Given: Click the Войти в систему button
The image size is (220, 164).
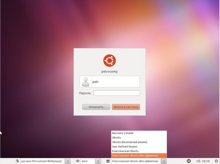Looking at the screenshot, I should coord(126,107).
